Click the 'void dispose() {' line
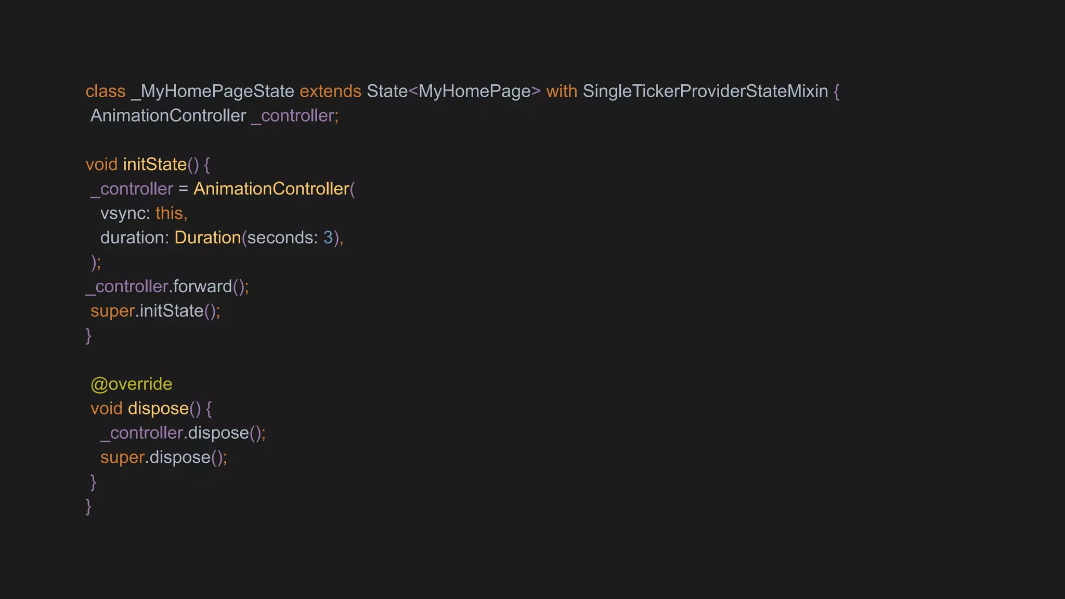 (151, 409)
